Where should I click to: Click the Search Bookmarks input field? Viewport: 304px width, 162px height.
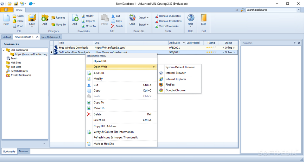point(271,10)
